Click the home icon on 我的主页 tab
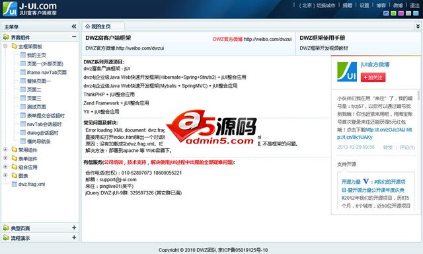Screen dimensions: 423x254 87,26
